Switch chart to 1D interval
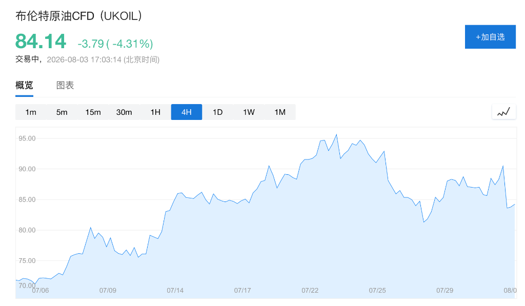The height and width of the screenshot is (306, 525). 217,112
